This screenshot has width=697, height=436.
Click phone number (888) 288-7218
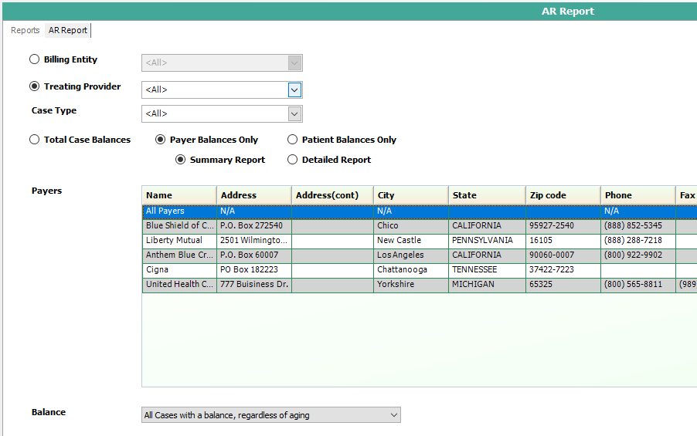[637, 241]
